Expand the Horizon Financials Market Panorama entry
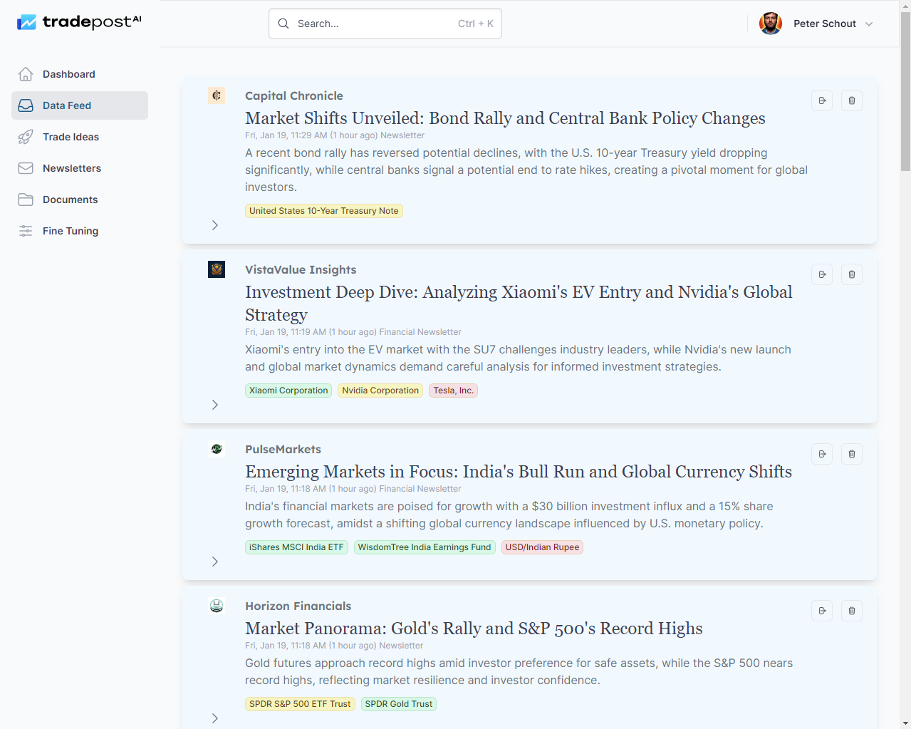Image resolution: width=911 pixels, height=729 pixels. (215, 718)
